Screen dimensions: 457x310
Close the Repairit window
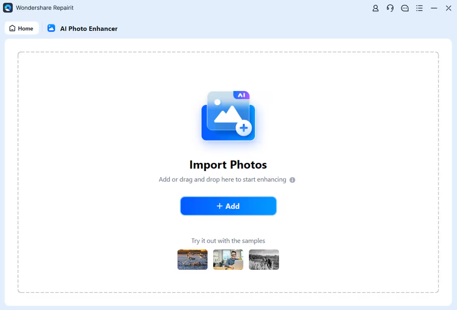[448, 8]
